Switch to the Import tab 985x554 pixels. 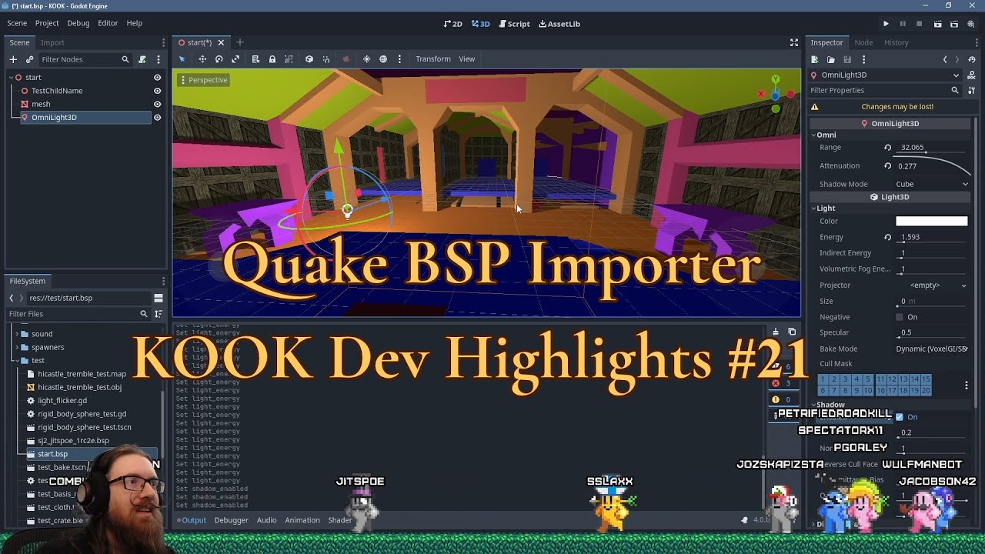click(52, 42)
